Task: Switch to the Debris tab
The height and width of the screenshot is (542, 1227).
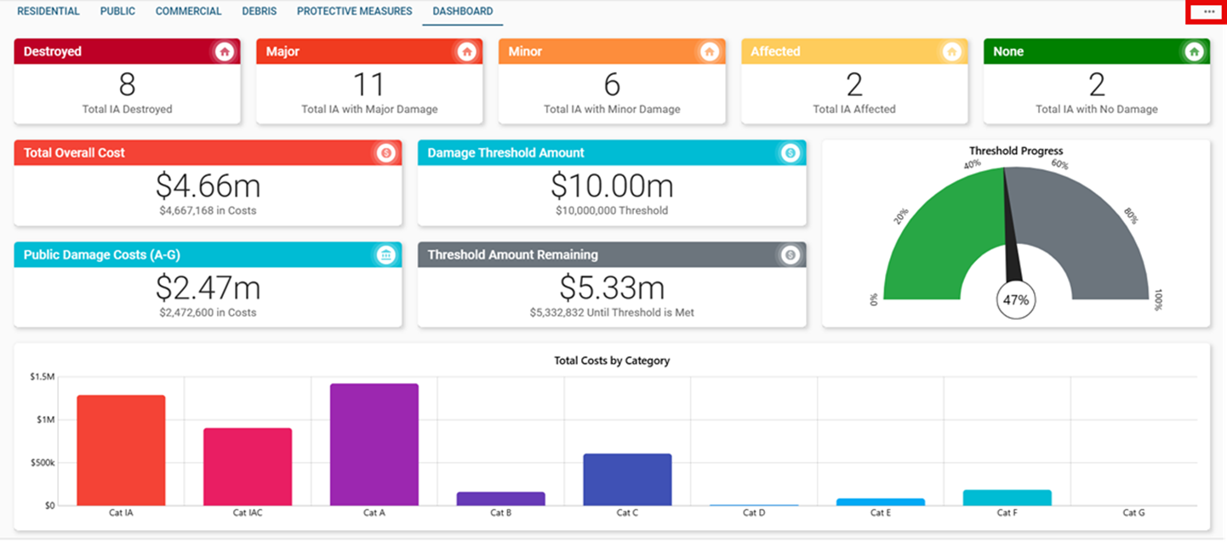Action: 259,11
